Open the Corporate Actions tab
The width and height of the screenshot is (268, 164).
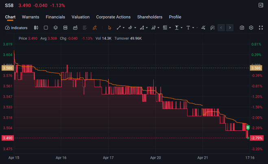tap(113, 17)
